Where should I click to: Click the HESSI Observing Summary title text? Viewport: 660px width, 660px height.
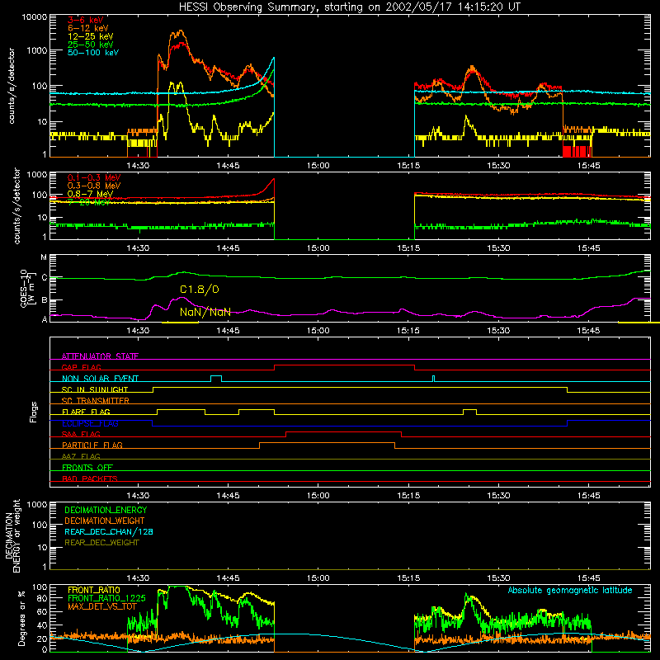349,7
